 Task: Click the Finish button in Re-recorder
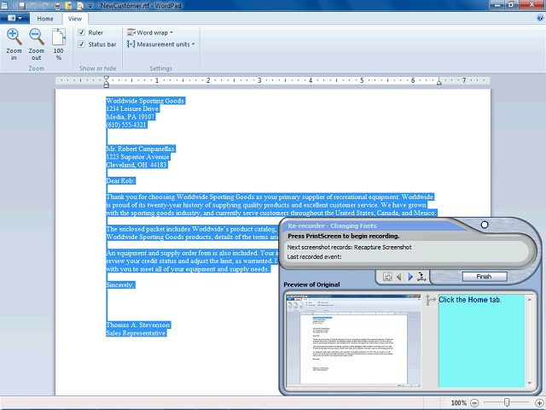485,277
